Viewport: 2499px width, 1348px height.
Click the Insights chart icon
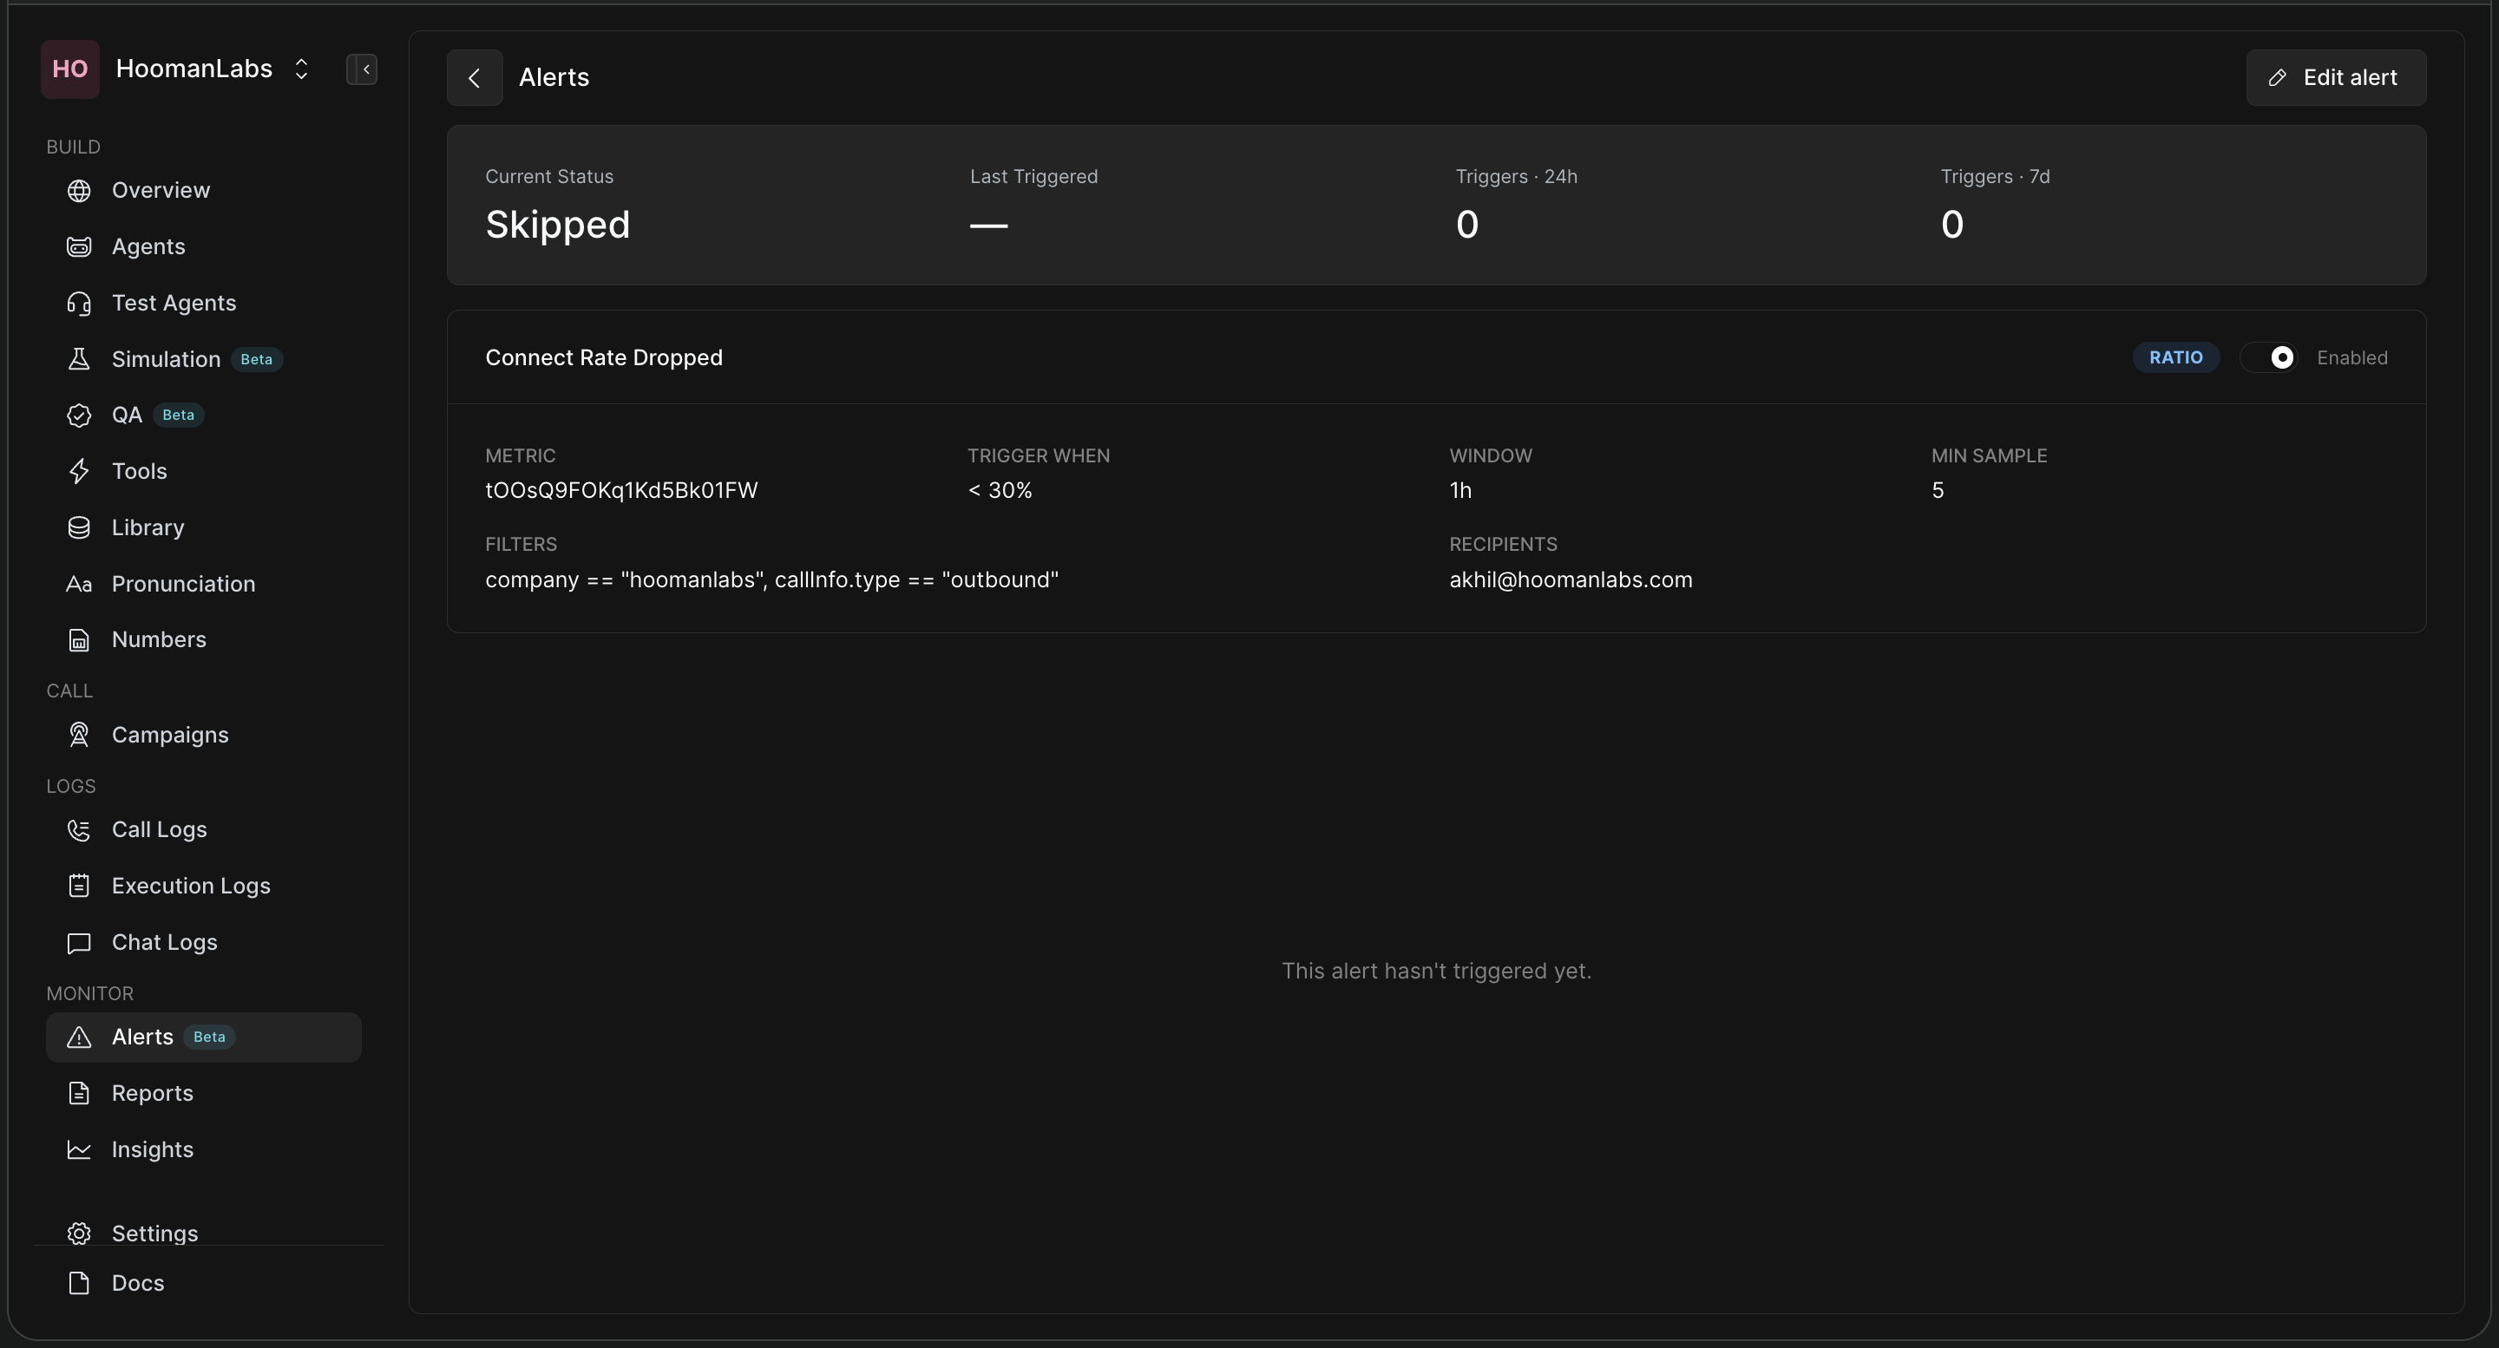click(x=79, y=1150)
